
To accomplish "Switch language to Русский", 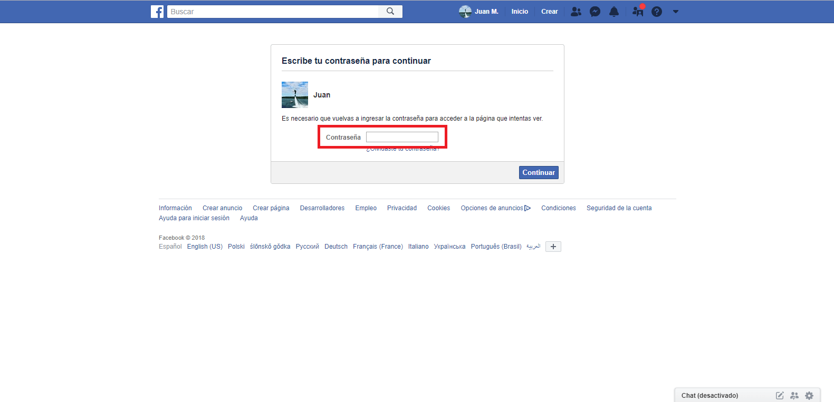I will (x=308, y=247).
